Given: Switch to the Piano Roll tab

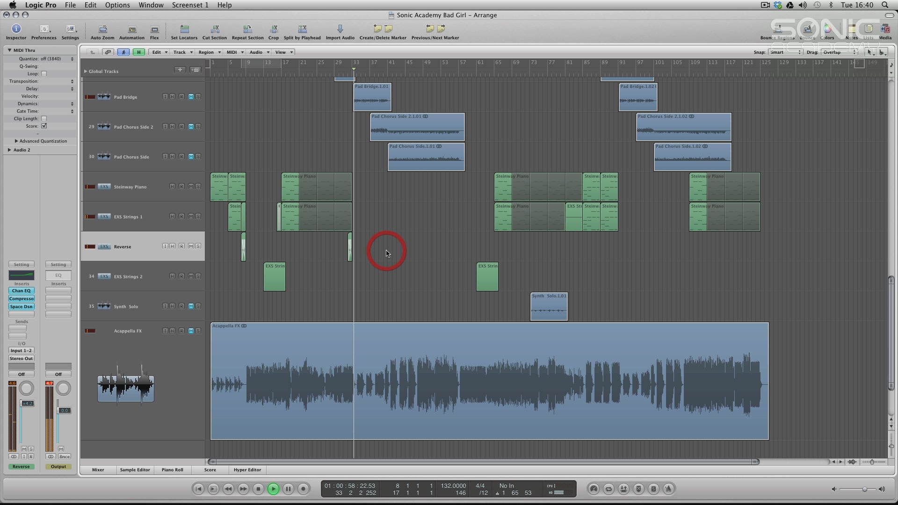Looking at the screenshot, I should point(173,470).
